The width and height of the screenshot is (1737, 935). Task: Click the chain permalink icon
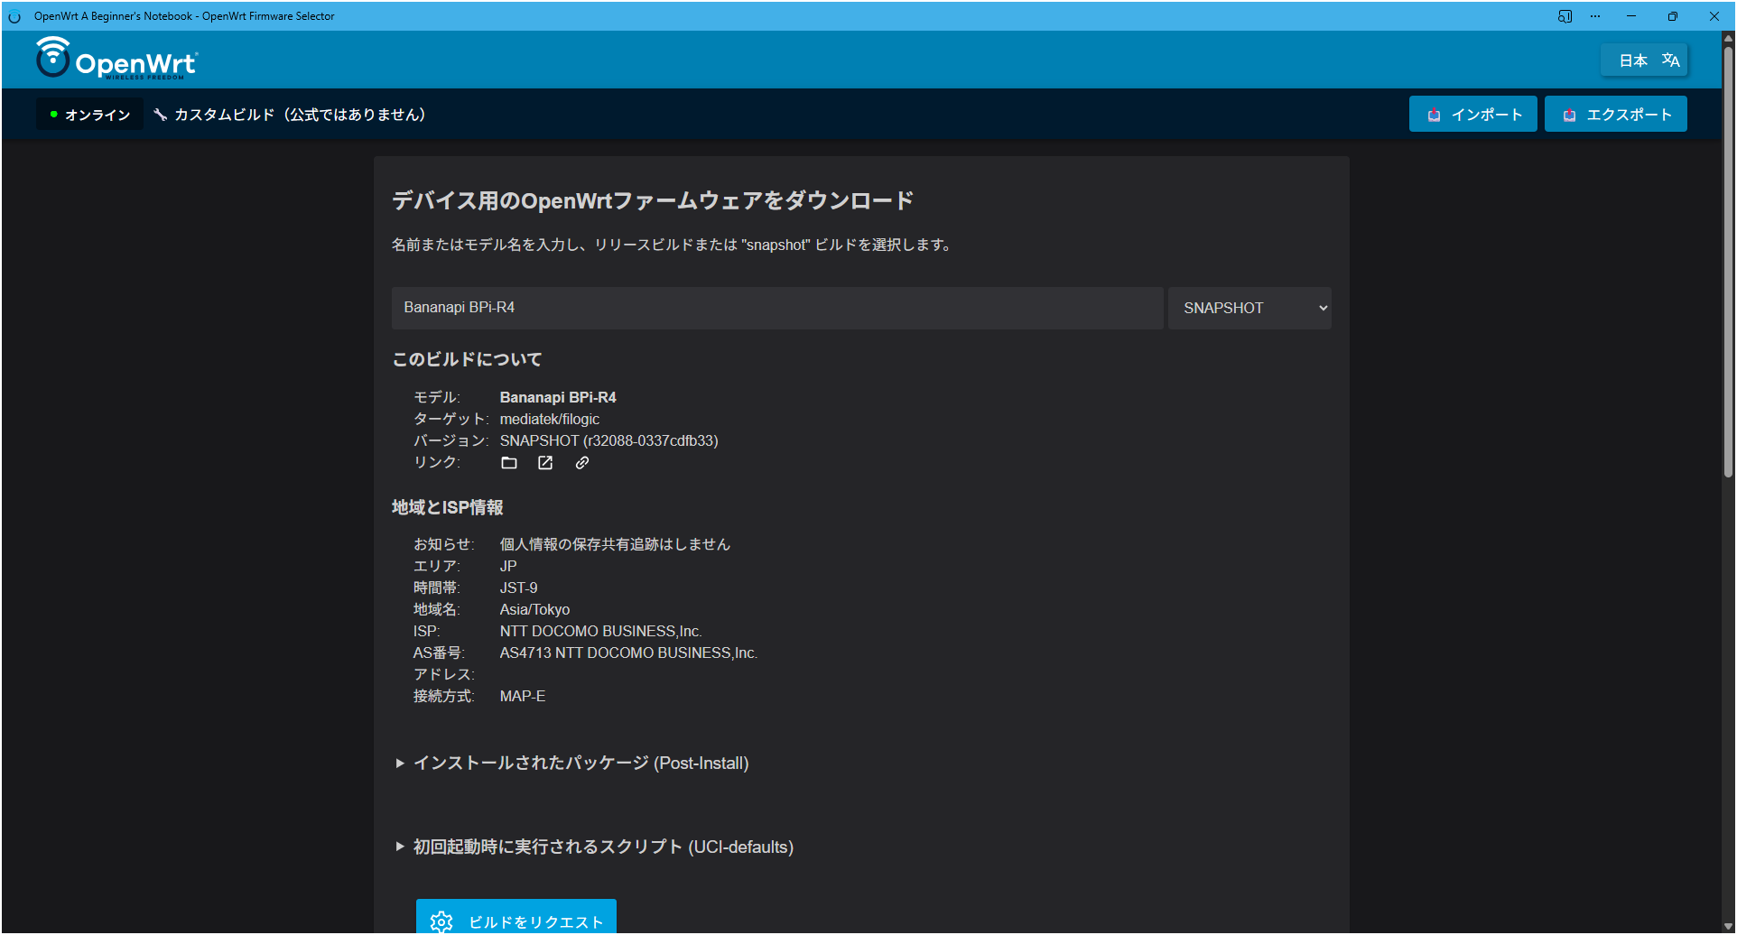(582, 463)
